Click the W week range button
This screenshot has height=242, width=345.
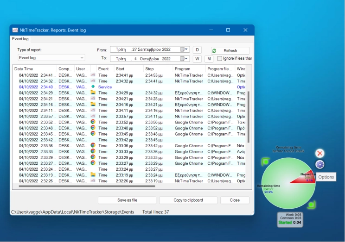[197, 59]
